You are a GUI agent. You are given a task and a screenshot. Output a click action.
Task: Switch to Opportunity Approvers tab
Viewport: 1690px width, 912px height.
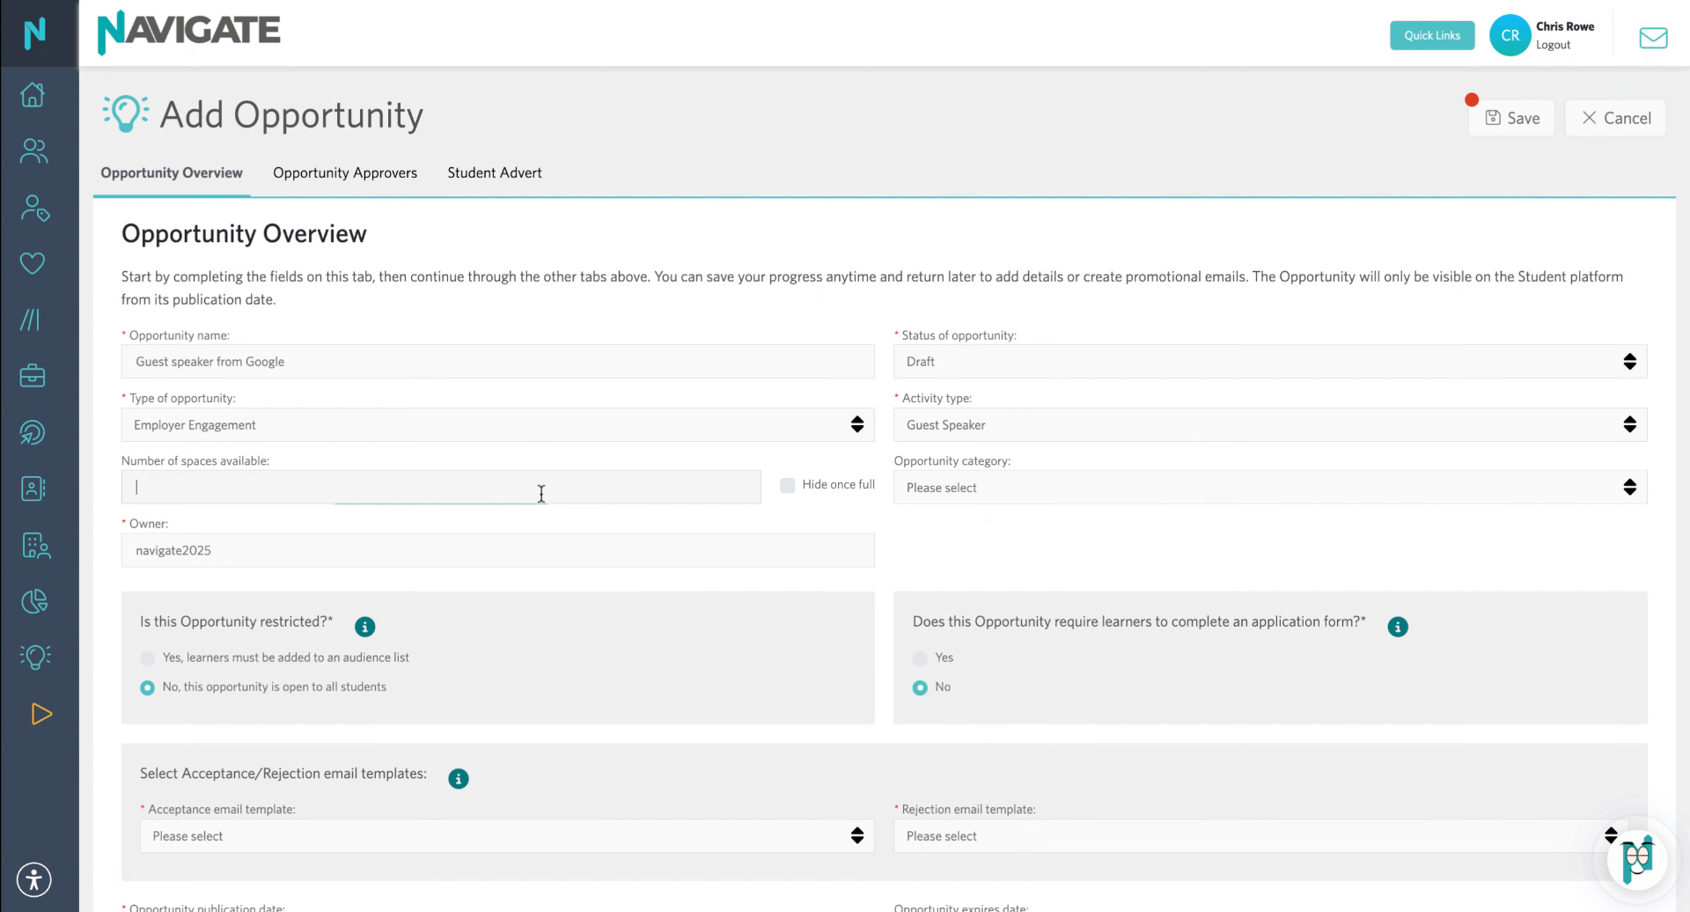click(345, 173)
